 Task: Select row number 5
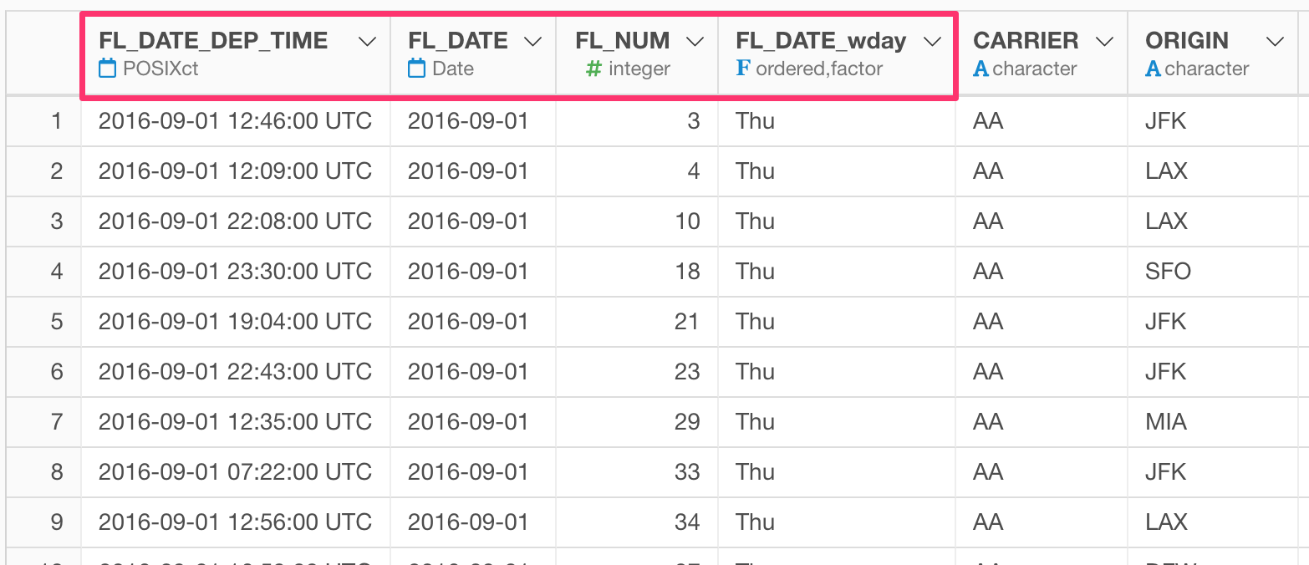pyautogui.click(x=56, y=322)
